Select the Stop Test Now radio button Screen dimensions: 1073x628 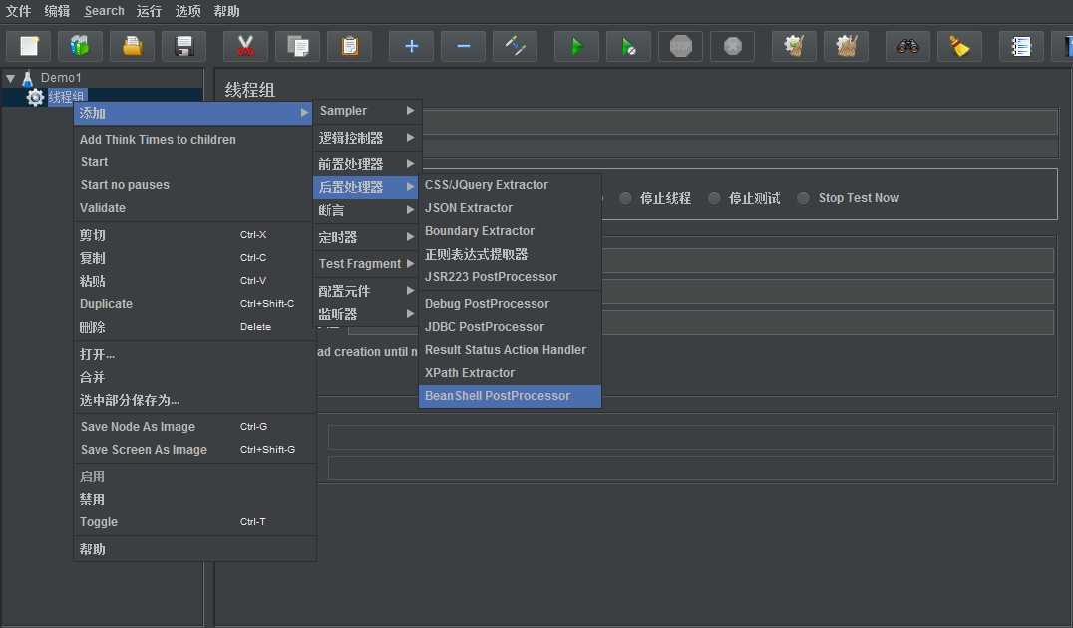pos(804,198)
